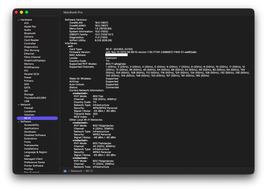Open the Bluetooth sidebar item
Image resolution: width=267 pixels, height=191 pixels.
(x=30, y=33)
